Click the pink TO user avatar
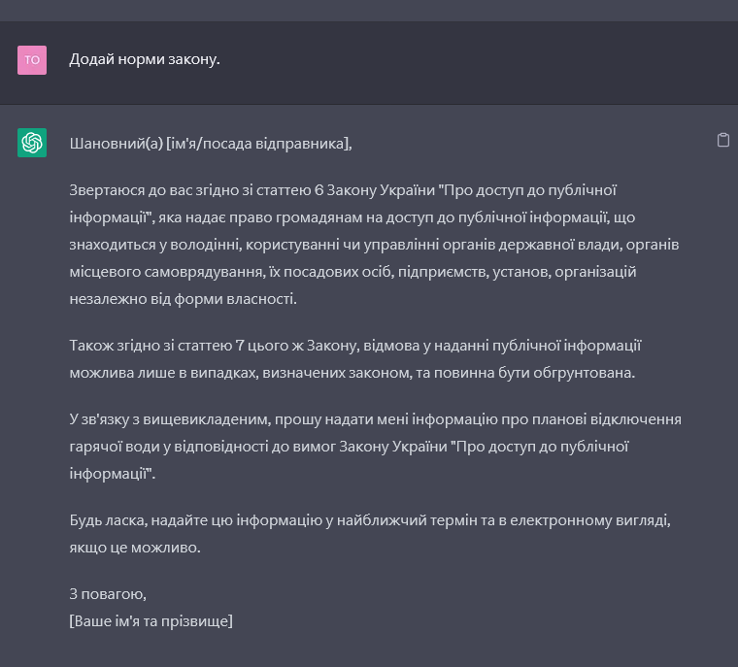 click(32, 60)
